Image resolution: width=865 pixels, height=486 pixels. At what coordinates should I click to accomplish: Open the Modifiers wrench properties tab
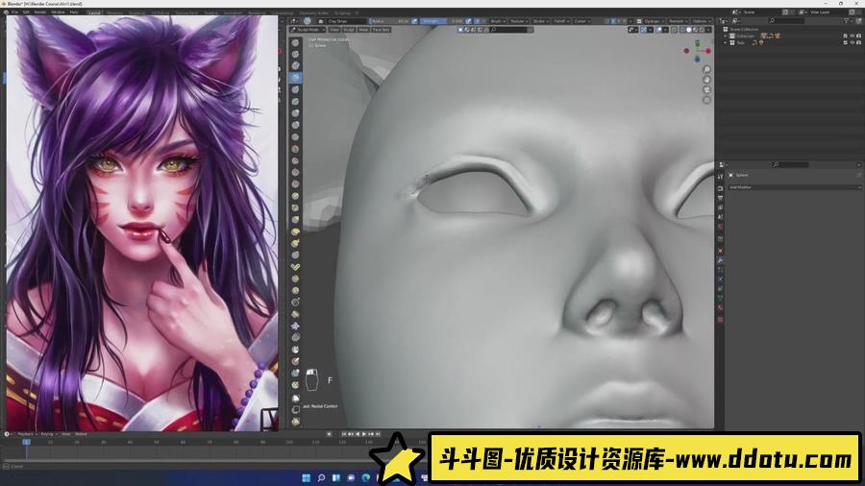[720, 259]
